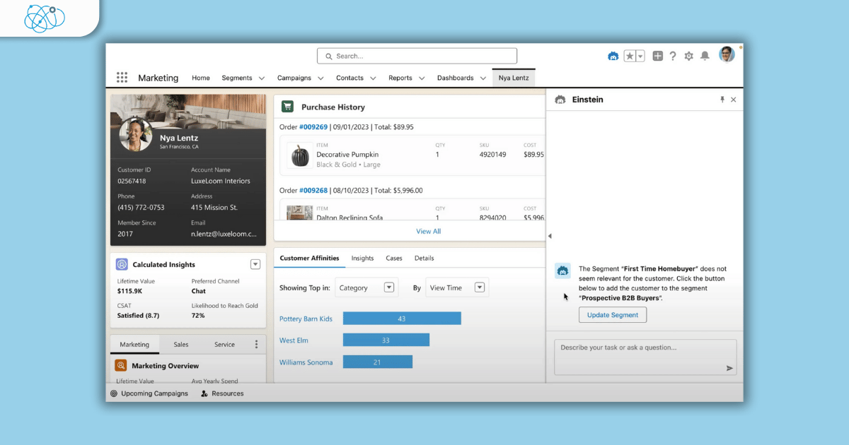Open the three-dot more tabs menu
This screenshot has height=445, width=849.
tap(257, 344)
